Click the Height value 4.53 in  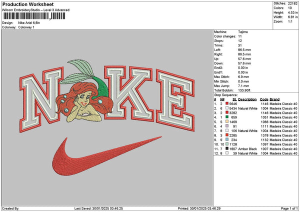(292, 12)
